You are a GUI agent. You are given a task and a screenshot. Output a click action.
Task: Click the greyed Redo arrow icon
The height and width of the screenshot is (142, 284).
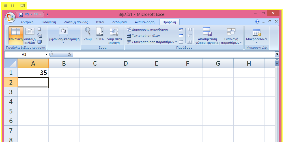[36, 14]
